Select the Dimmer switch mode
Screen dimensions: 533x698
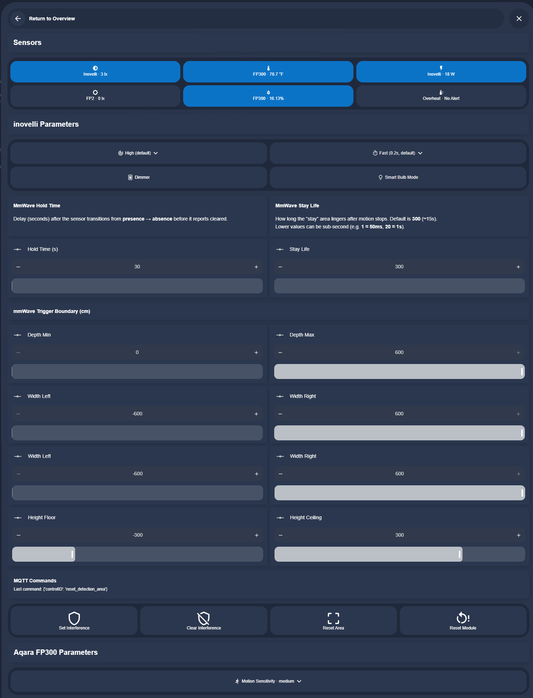point(139,177)
